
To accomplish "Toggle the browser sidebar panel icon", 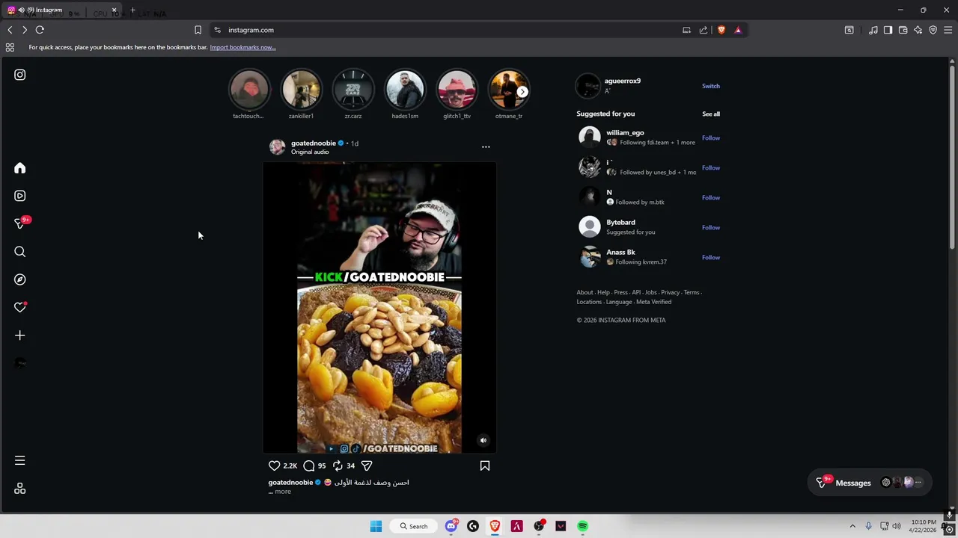I will [888, 30].
